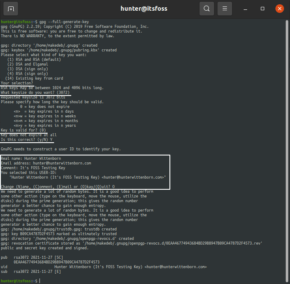Close the terminal window
290x284 pixels.
[279, 9]
